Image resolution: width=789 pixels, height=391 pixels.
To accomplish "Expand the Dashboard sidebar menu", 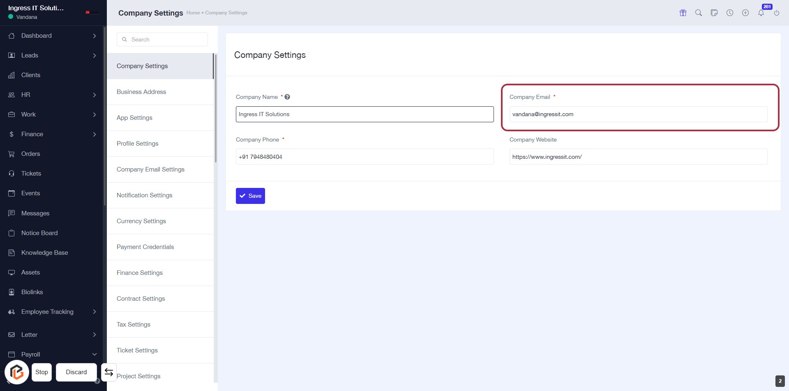I will (94, 36).
